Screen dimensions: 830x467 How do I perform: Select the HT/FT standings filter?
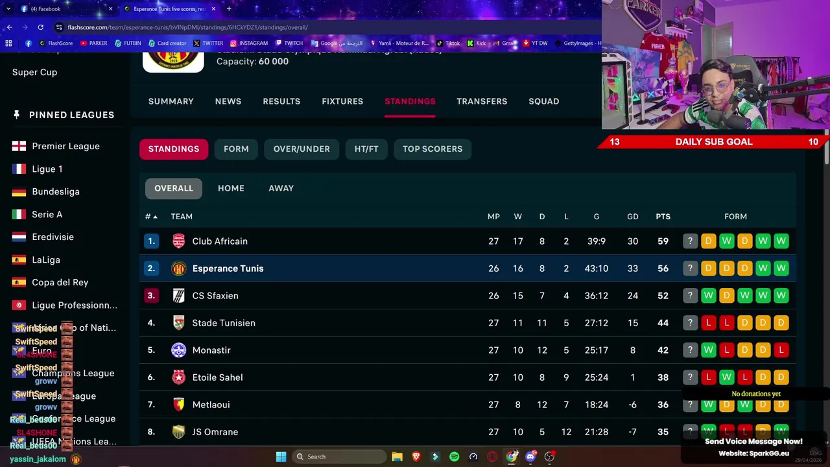tap(366, 149)
